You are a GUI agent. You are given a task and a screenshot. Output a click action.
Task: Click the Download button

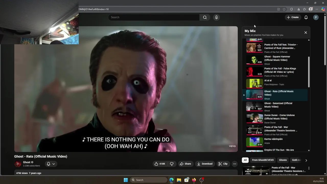click(205, 164)
